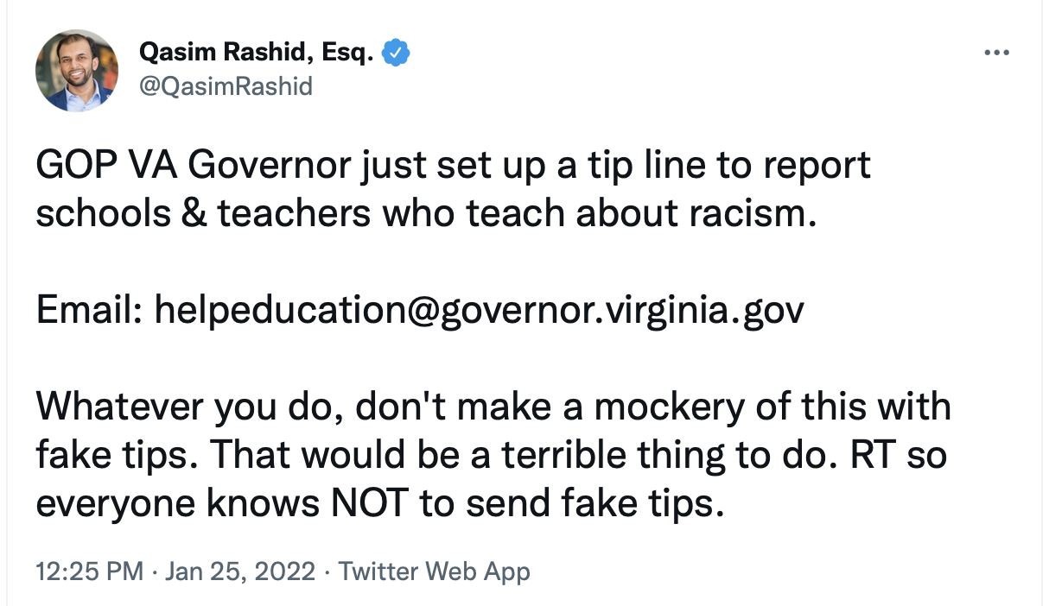
Task: Click the display name Qasim Rashid, Esq.
Action: tap(256, 54)
